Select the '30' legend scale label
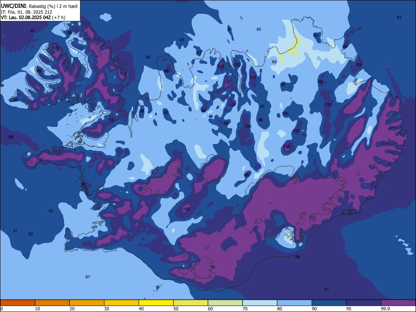 [106, 309]
